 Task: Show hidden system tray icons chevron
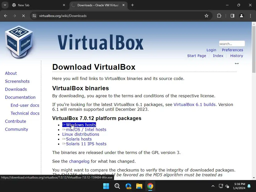[x=213, y=186]
